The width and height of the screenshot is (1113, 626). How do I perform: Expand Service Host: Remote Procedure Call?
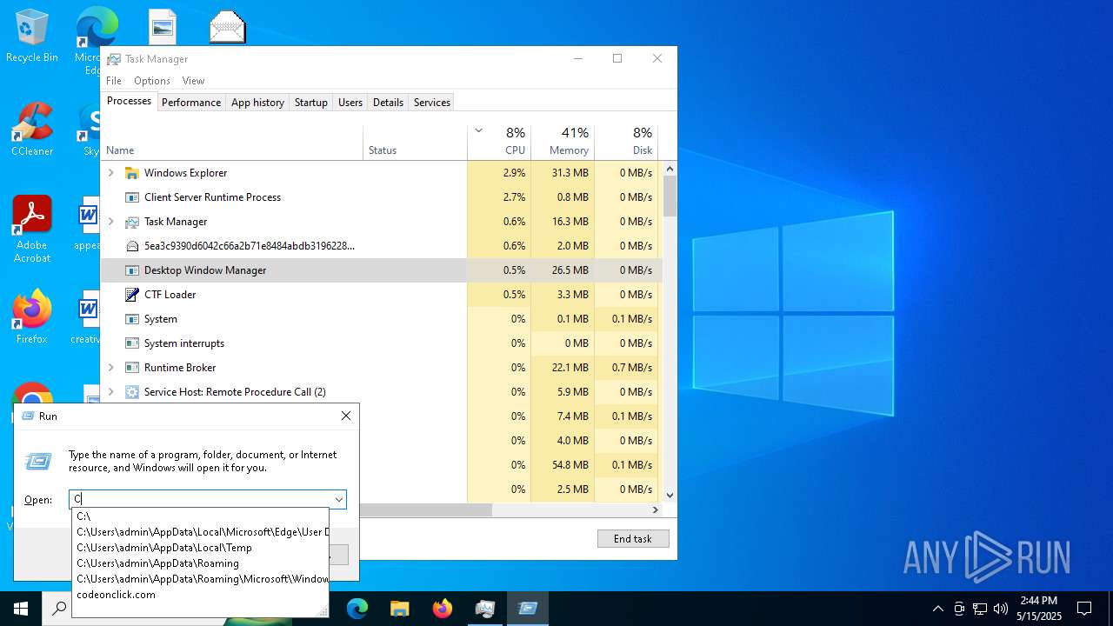[111, 392]
